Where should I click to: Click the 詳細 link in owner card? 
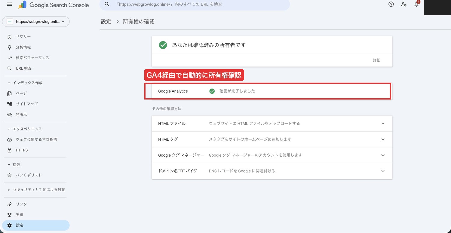click(x=376, y=60)
